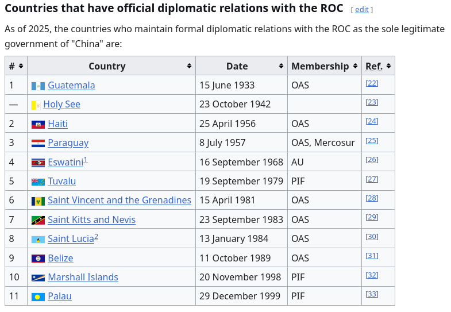Click the Tuvalu flag icon
451x312 pixels.
click(x=38, y=182)
